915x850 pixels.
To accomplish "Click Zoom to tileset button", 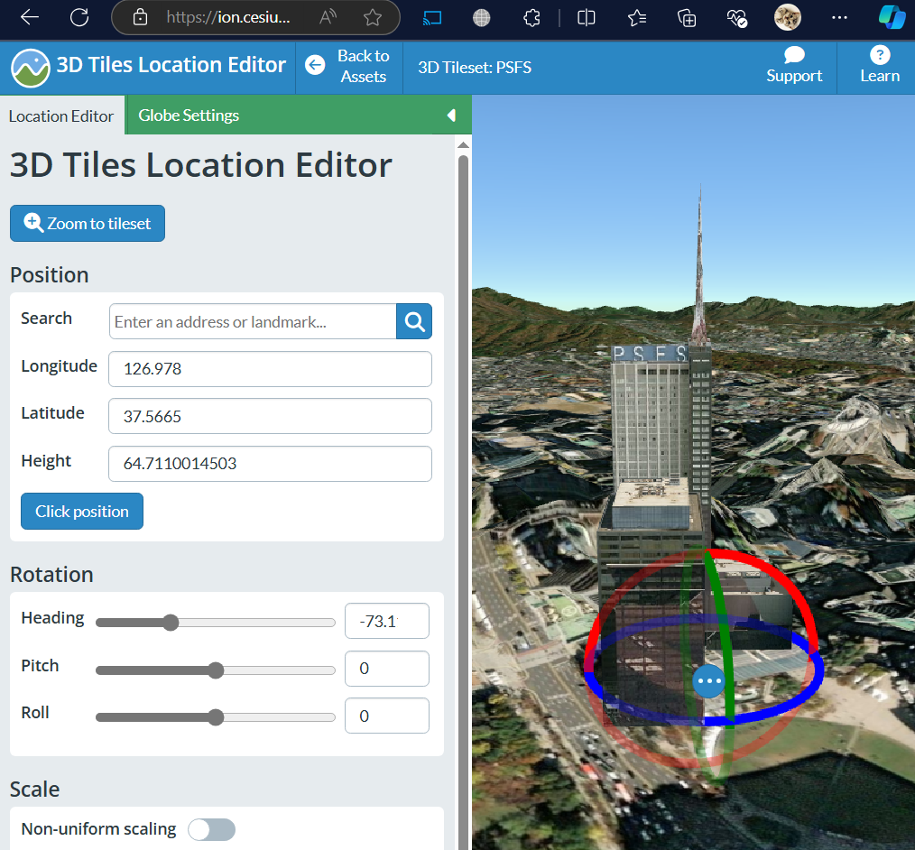I will [x=88, y=224].
